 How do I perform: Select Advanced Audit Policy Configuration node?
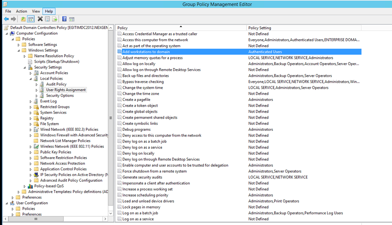tap(71, 180)
